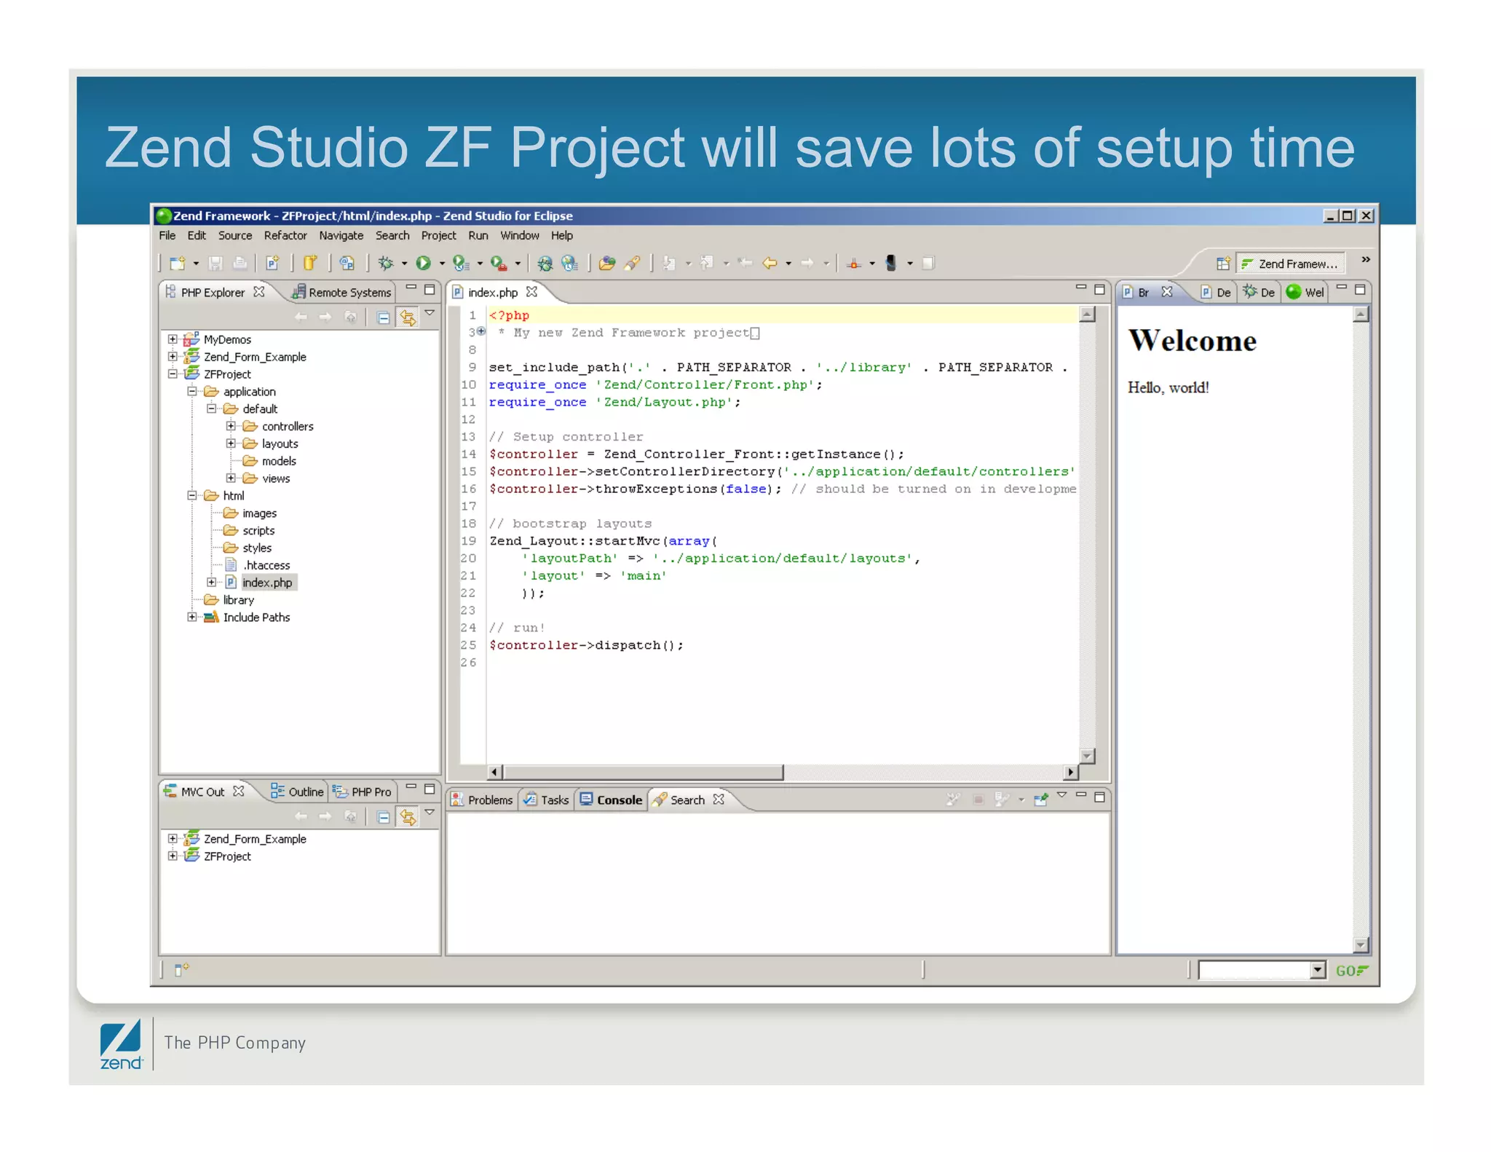Open dropdown arrow next to Debug icon
1491x1152 pixels.
[404, 264]
